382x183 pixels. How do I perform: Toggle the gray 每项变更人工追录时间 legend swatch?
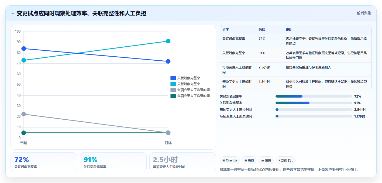click(x=173, y=90)
